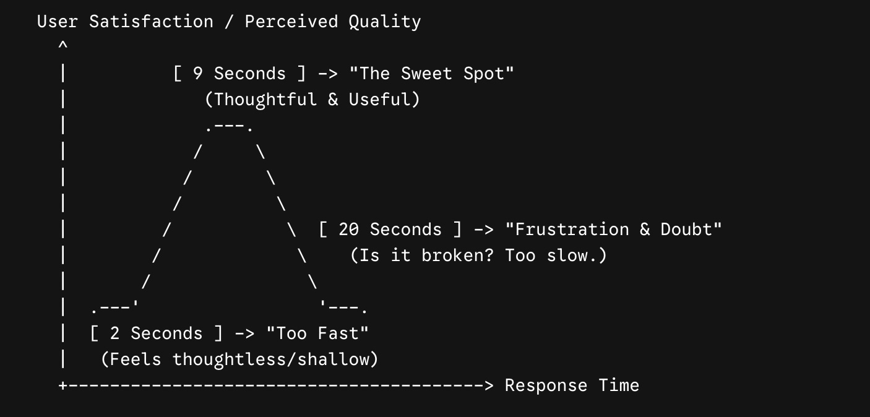Click the "User Satisfaction / Perceived Quality" axis title
The image size is (870, 417).
[x=229, y=22]
